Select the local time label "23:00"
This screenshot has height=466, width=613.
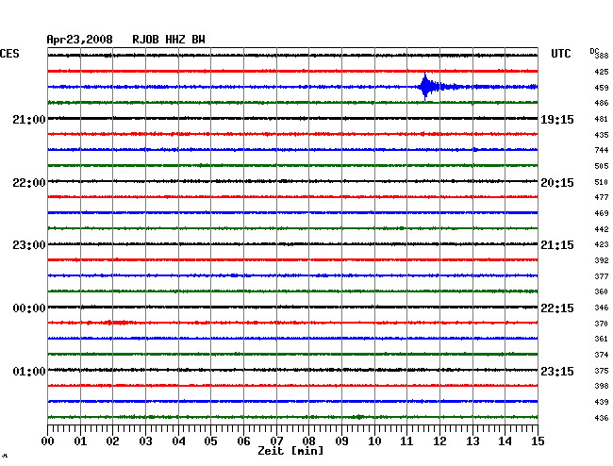tap(29, 245)
